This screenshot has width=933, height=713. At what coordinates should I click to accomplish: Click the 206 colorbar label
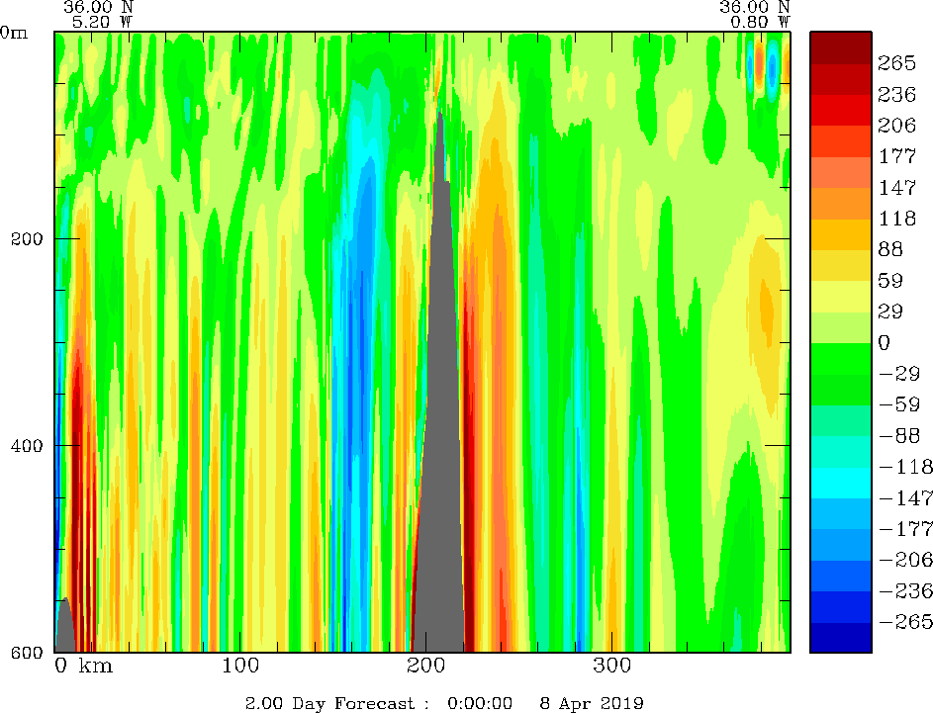click(896, 125)
